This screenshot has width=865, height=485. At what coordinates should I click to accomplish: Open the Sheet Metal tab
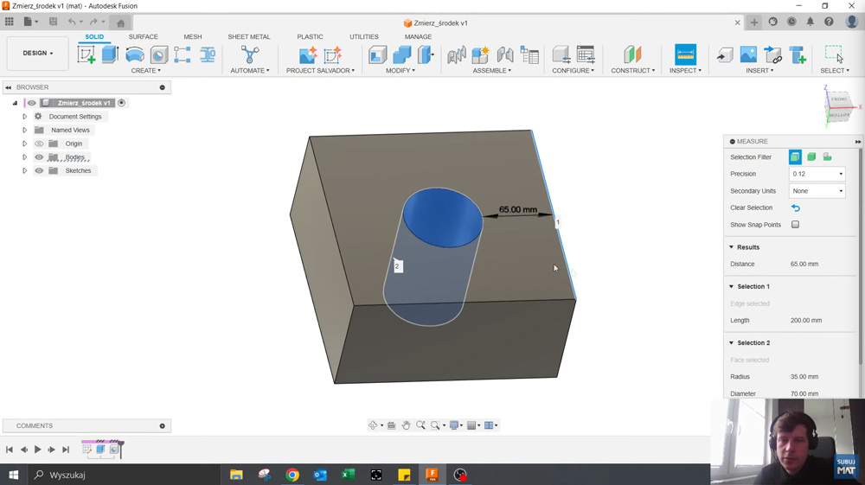click(248, 37)
